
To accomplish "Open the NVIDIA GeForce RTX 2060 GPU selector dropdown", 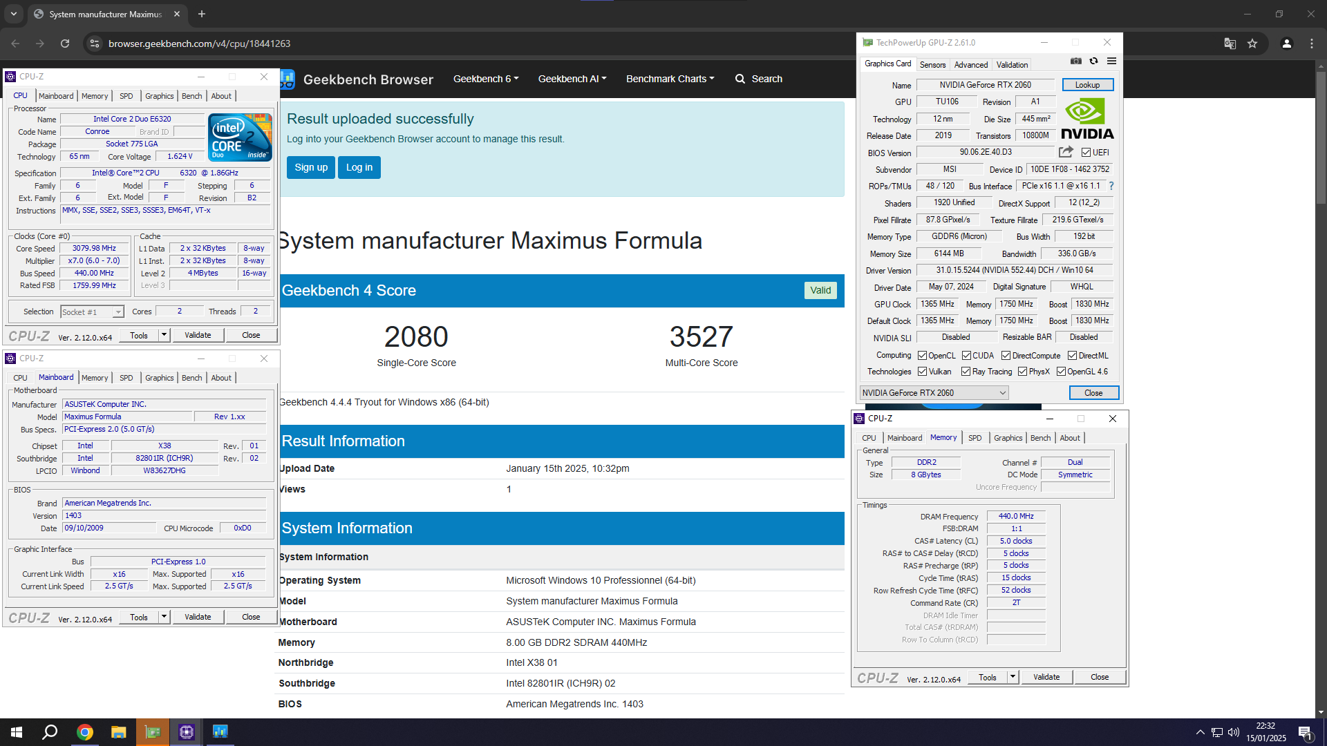I will click(934, 393).
